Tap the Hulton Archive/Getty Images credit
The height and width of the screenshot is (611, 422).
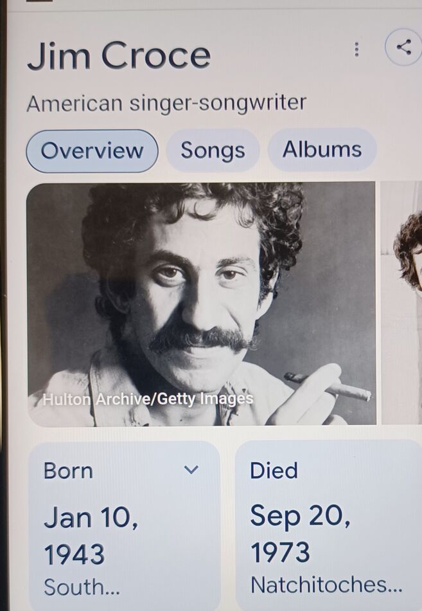tap(148, 399)
